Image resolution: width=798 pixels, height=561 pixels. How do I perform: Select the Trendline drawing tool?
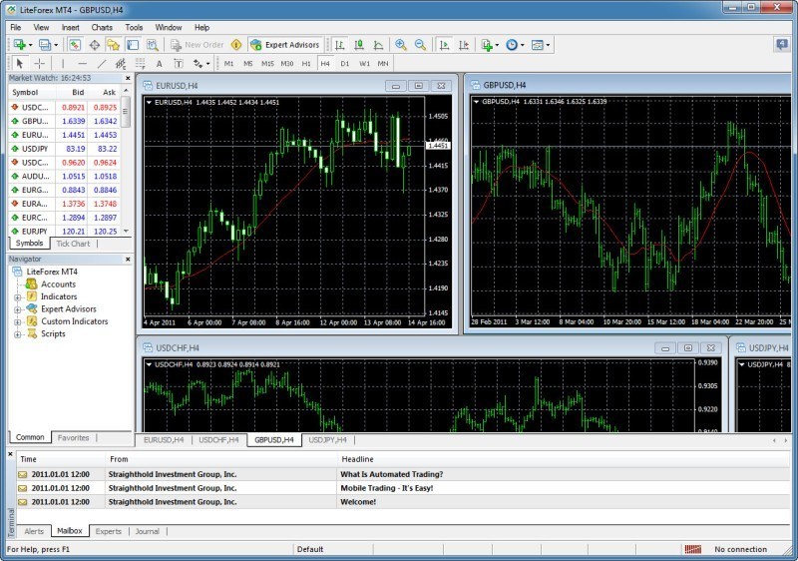[x=102, y=64]
